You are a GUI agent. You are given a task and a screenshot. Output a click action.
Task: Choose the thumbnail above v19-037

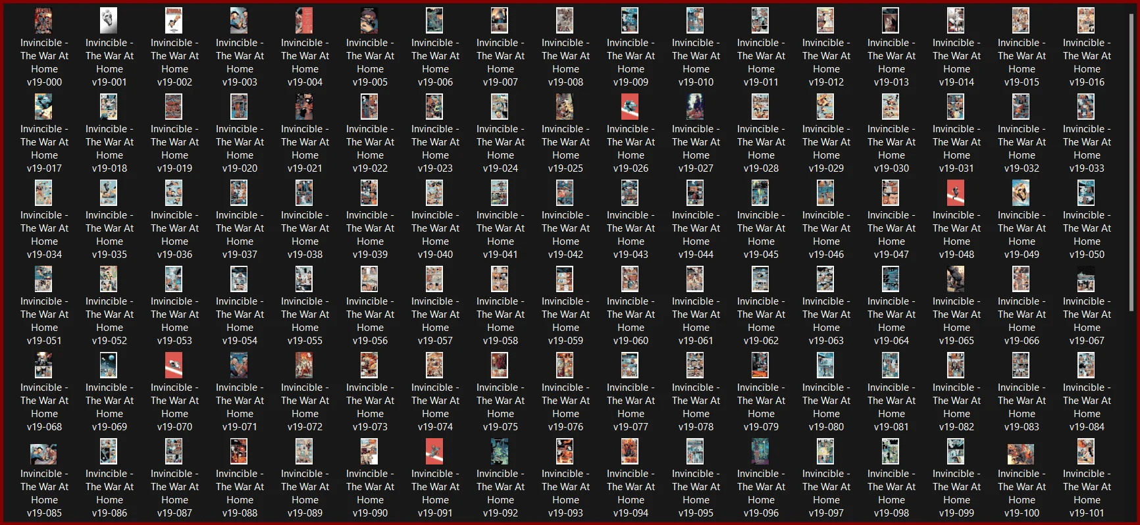(x=240, y=193)
